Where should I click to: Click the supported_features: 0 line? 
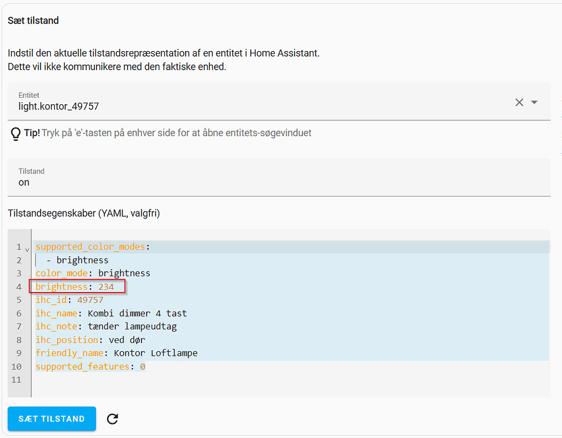pos(90,367)
